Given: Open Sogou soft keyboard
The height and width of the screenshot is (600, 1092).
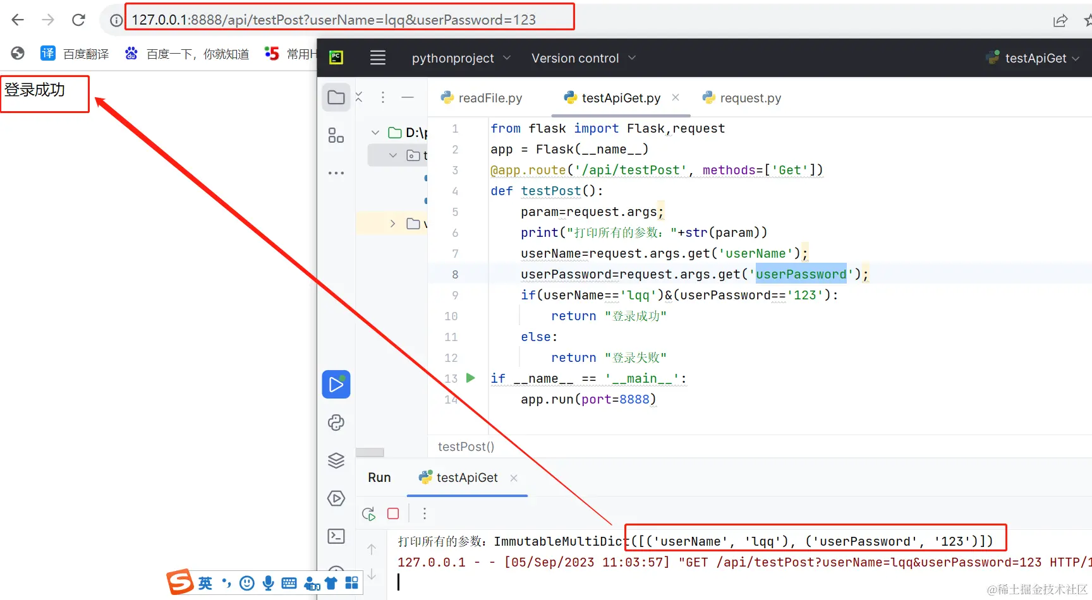Looking at the screenshot, I should pos(289,583).
